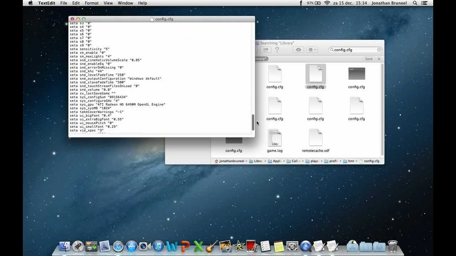Open the Edit menu
The width and height of the screenshot is (456, 256).
tap(76, 3)
